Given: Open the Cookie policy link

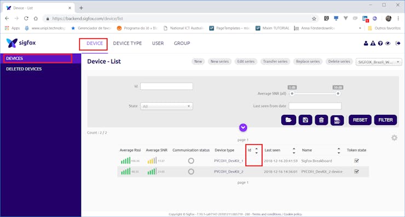Looking at the screenshot, I should pyautogui.click(x=293, y=214).
